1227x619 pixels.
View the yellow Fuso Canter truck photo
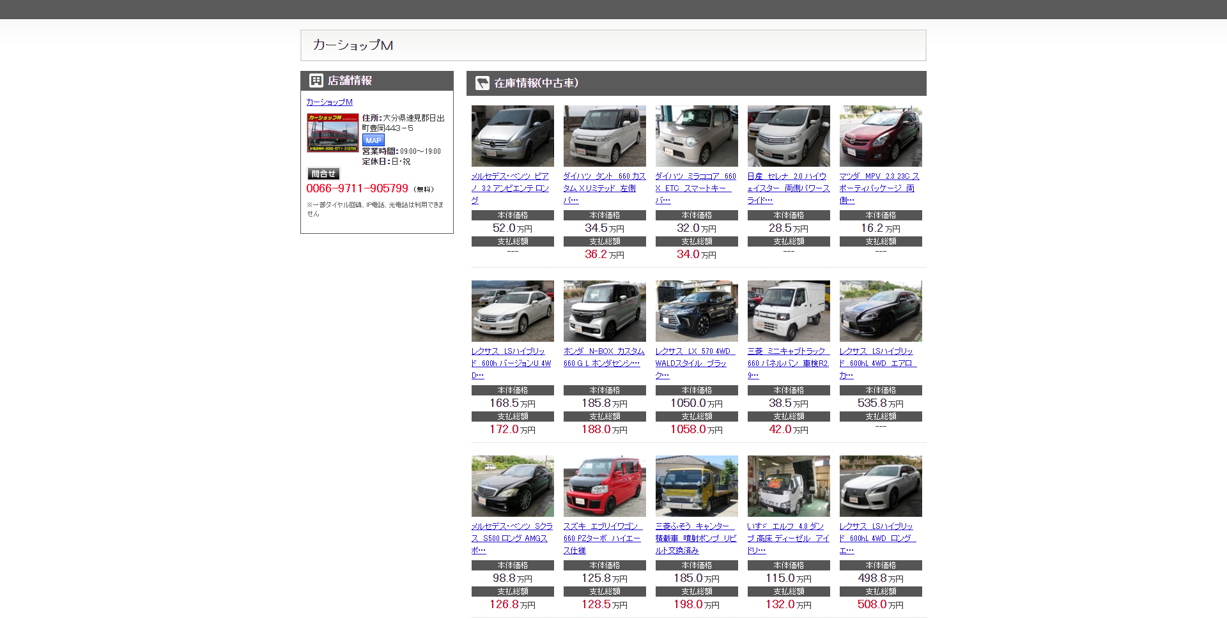click(697, 486)
